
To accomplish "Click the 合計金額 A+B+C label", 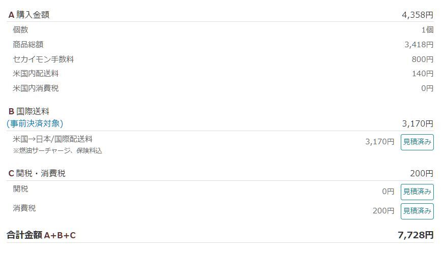I will click(x=41, y=235).
